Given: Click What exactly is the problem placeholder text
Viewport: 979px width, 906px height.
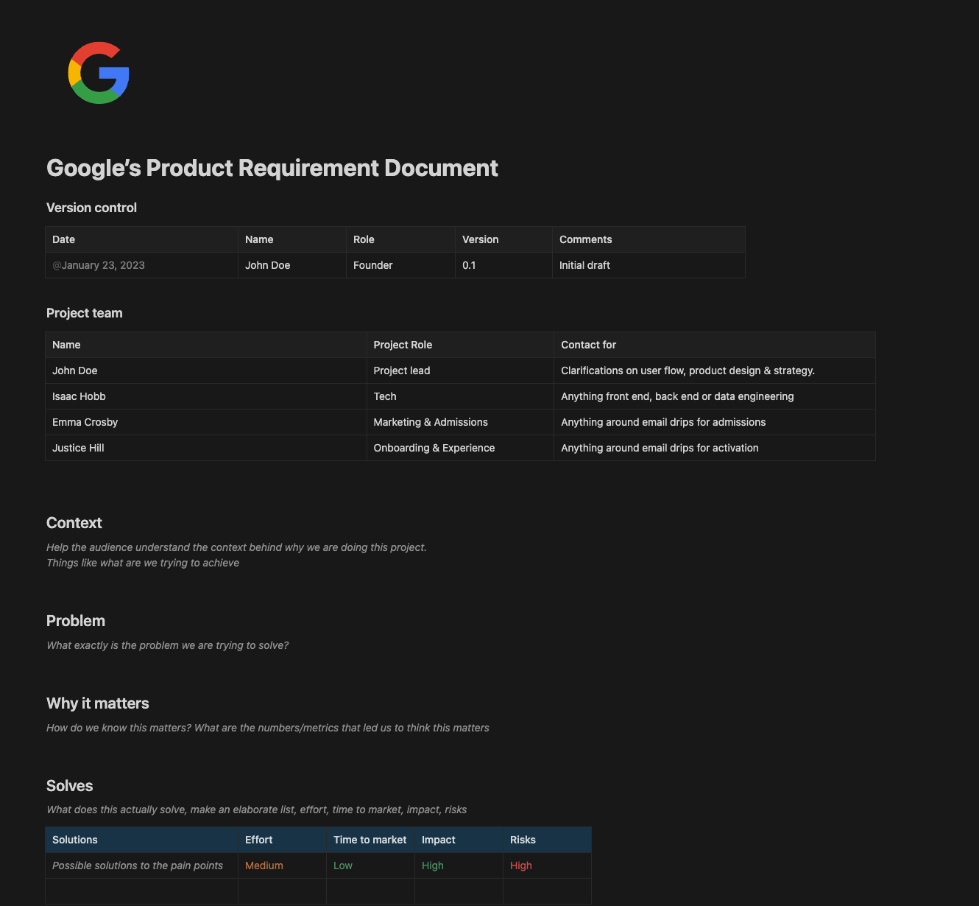Looking at the screenshot, I should [x=168, y=645].
